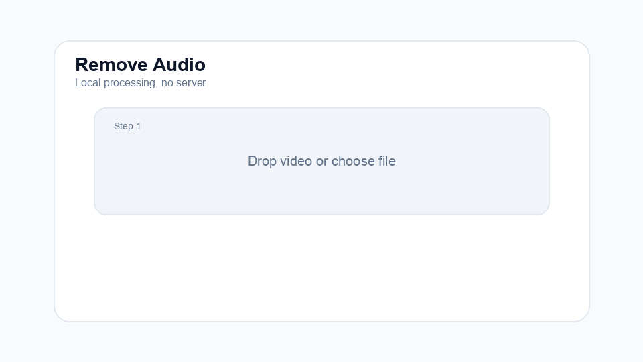Click the word "file" in the drop zone prompt
643x362 pixels.
386,161
